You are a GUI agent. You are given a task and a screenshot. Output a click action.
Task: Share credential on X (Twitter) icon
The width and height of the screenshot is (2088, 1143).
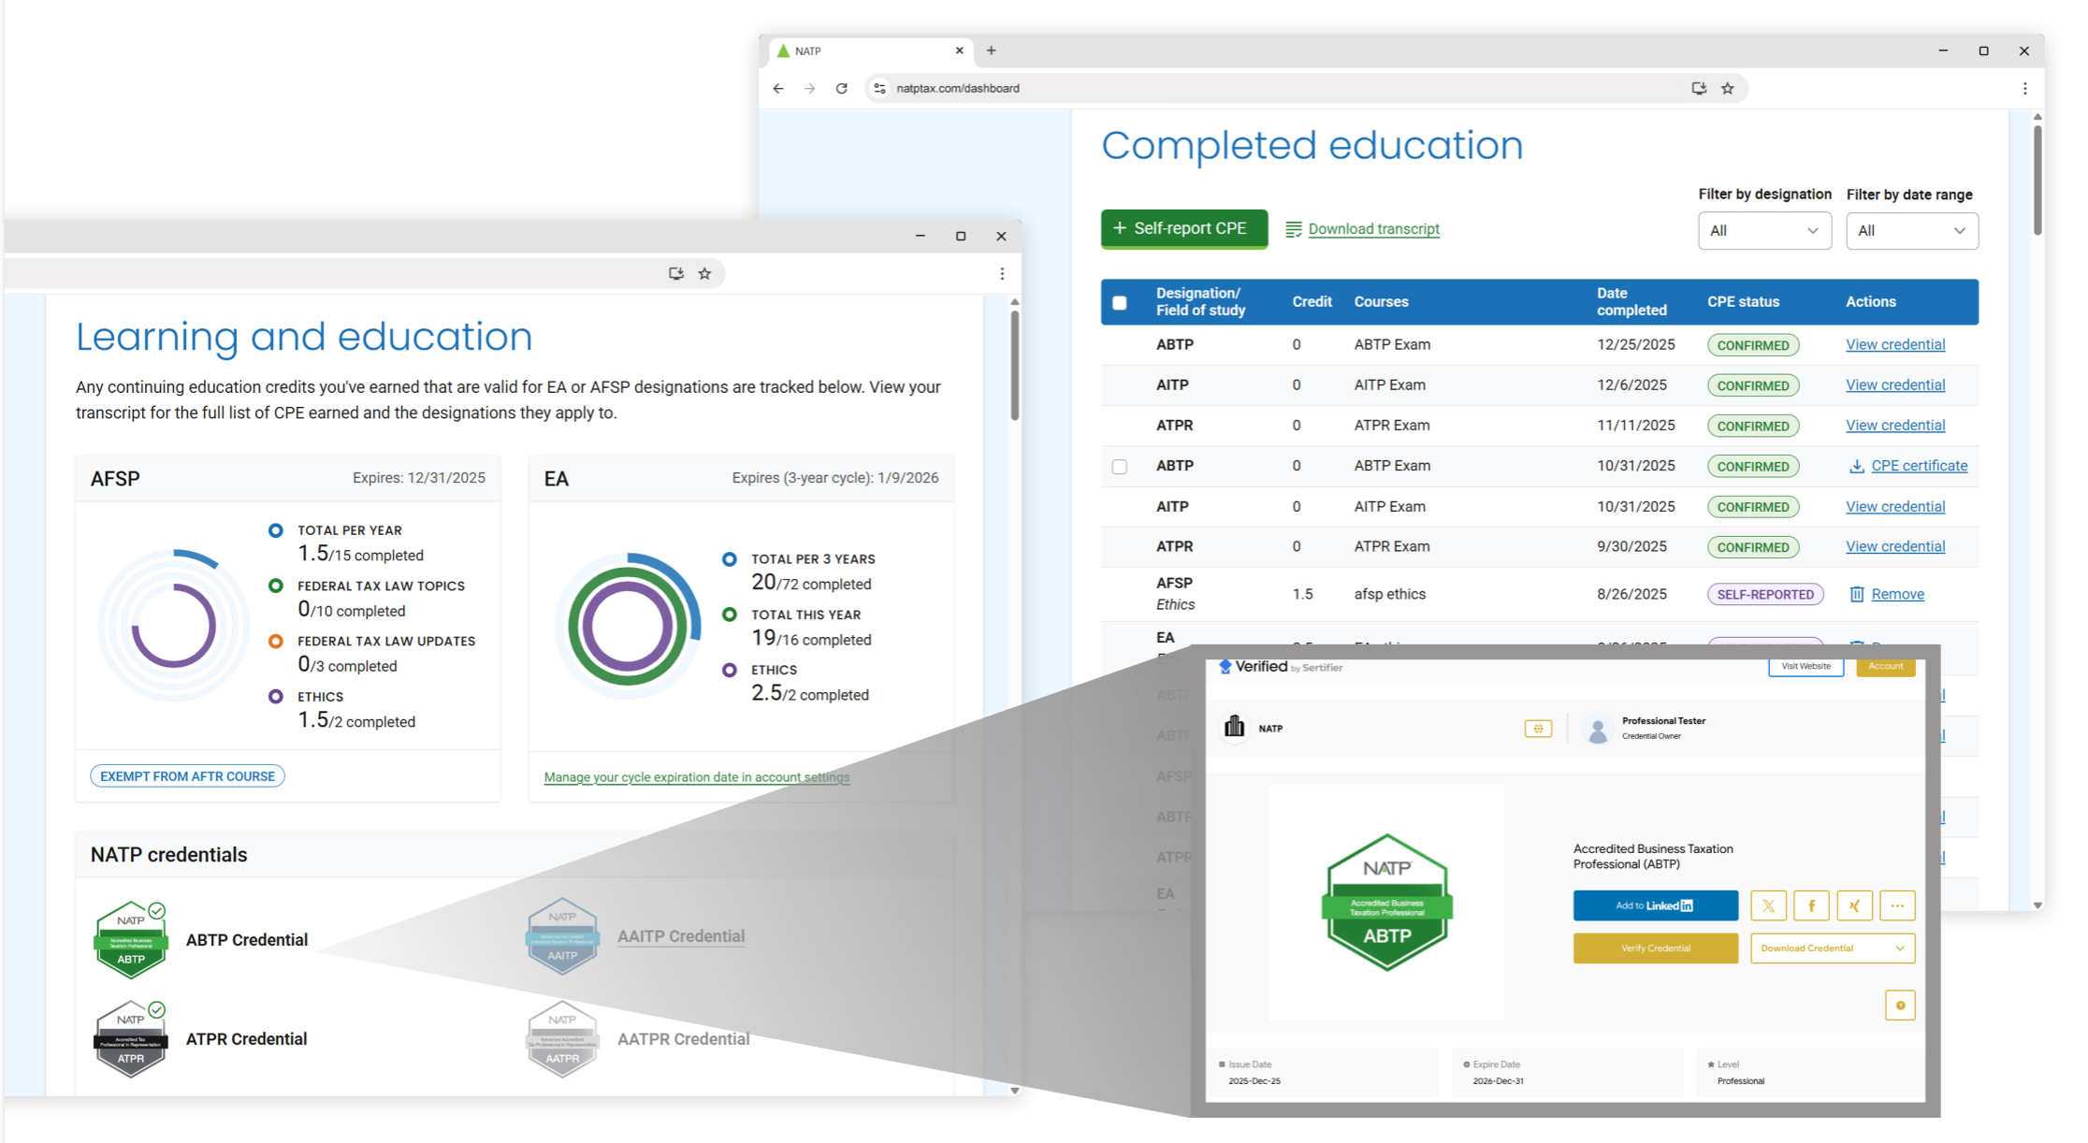click(x=1768, y=905)
